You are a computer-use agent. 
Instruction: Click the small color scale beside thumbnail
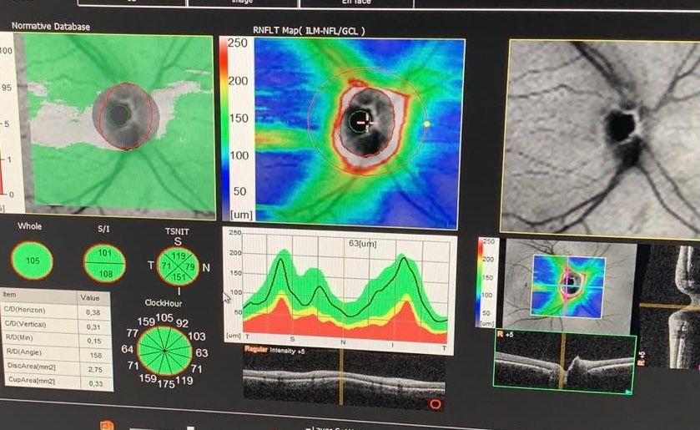pos(488,281)
